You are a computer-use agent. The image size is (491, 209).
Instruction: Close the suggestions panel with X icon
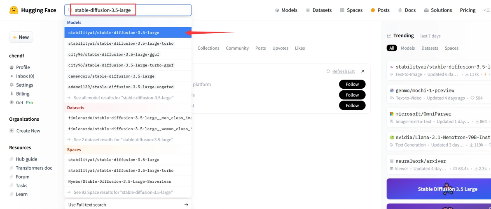point(362,71)
